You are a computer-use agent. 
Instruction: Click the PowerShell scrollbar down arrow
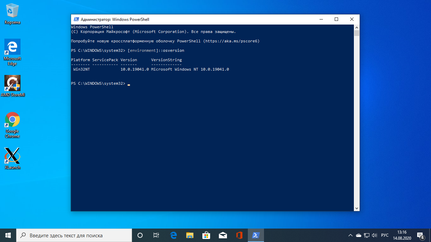(x=357, y=208)
